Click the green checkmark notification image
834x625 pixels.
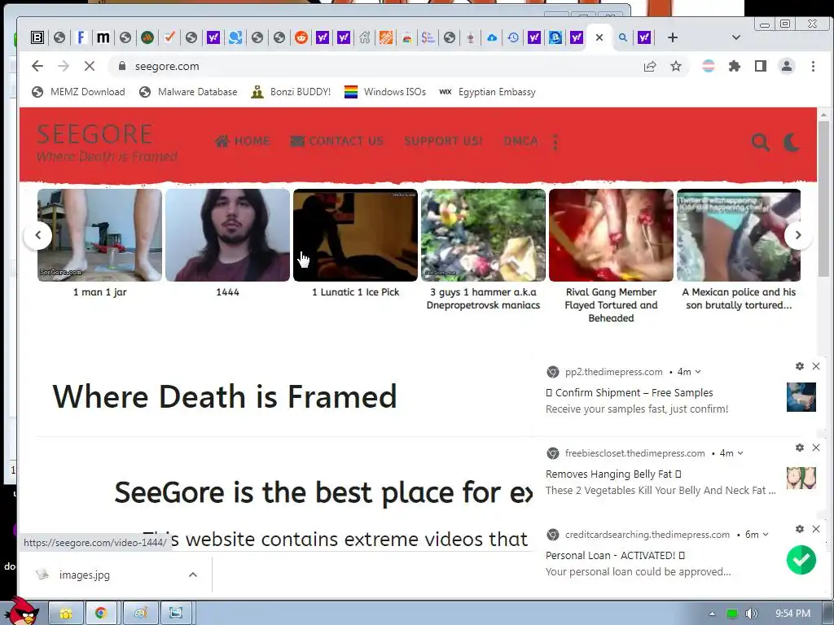[801, 560]
